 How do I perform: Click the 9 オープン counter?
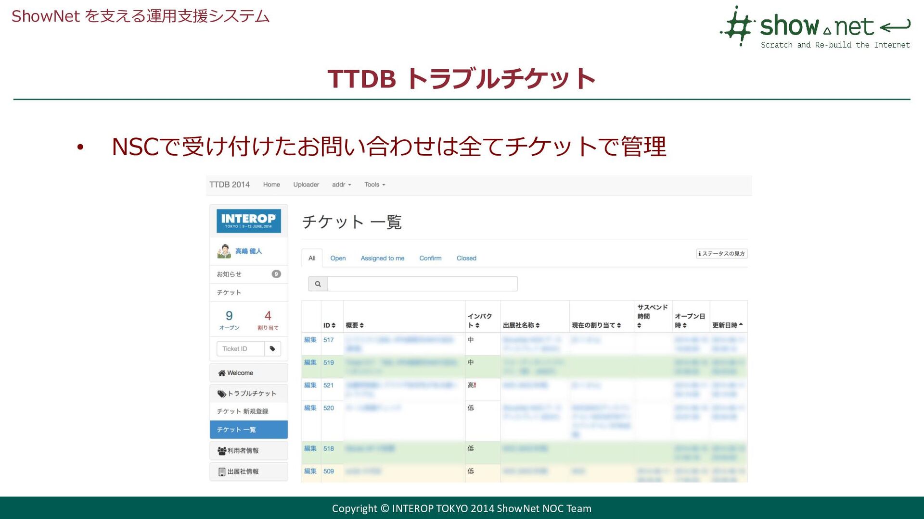point(229,321)
